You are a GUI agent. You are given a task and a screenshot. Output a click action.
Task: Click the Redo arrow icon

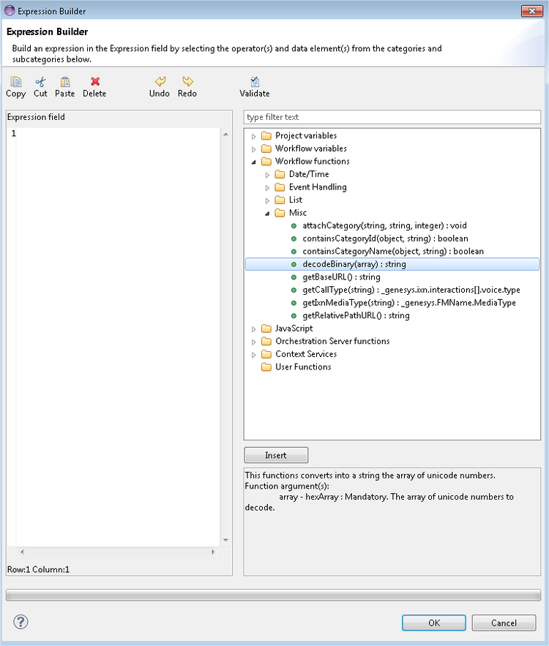point(187,82)
